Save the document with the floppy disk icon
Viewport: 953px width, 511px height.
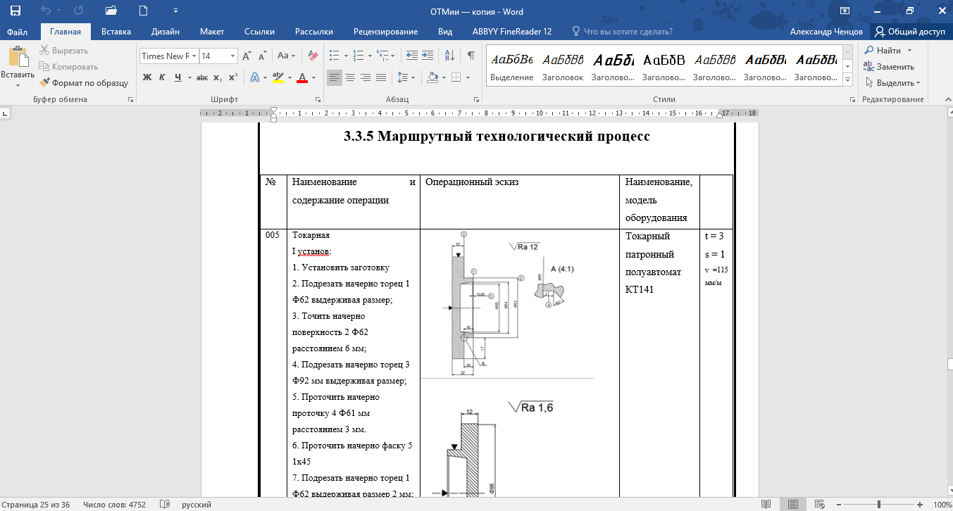[x=15, y=11]
